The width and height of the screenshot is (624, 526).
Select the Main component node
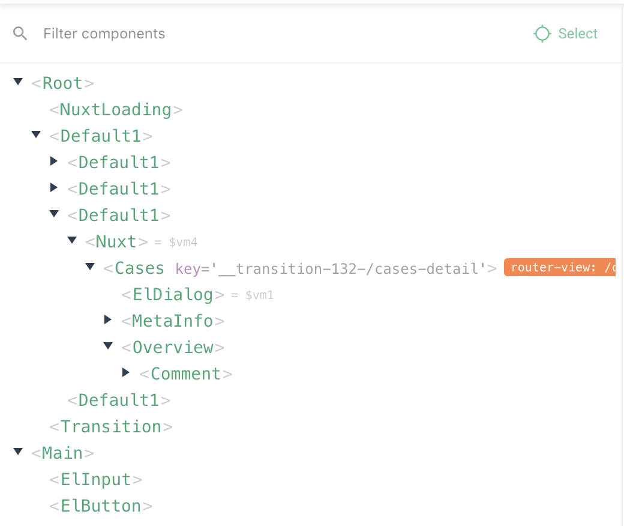click(62, 453)
